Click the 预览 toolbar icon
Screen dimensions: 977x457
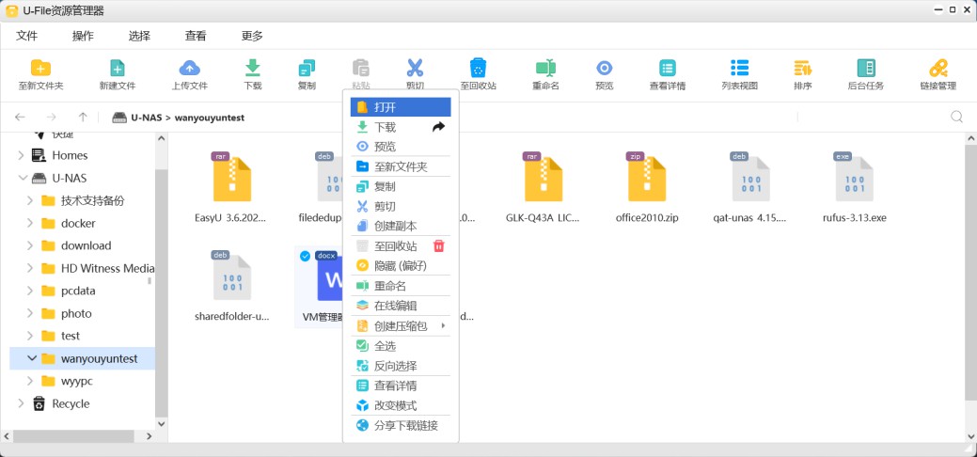(604, 68)
